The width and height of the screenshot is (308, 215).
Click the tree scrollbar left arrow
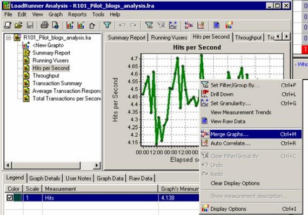point(8,165)
